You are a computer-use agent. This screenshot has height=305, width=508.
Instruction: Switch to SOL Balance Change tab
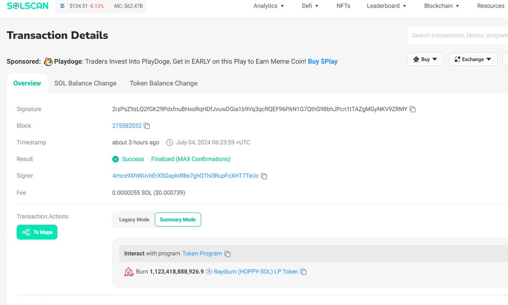86,83
